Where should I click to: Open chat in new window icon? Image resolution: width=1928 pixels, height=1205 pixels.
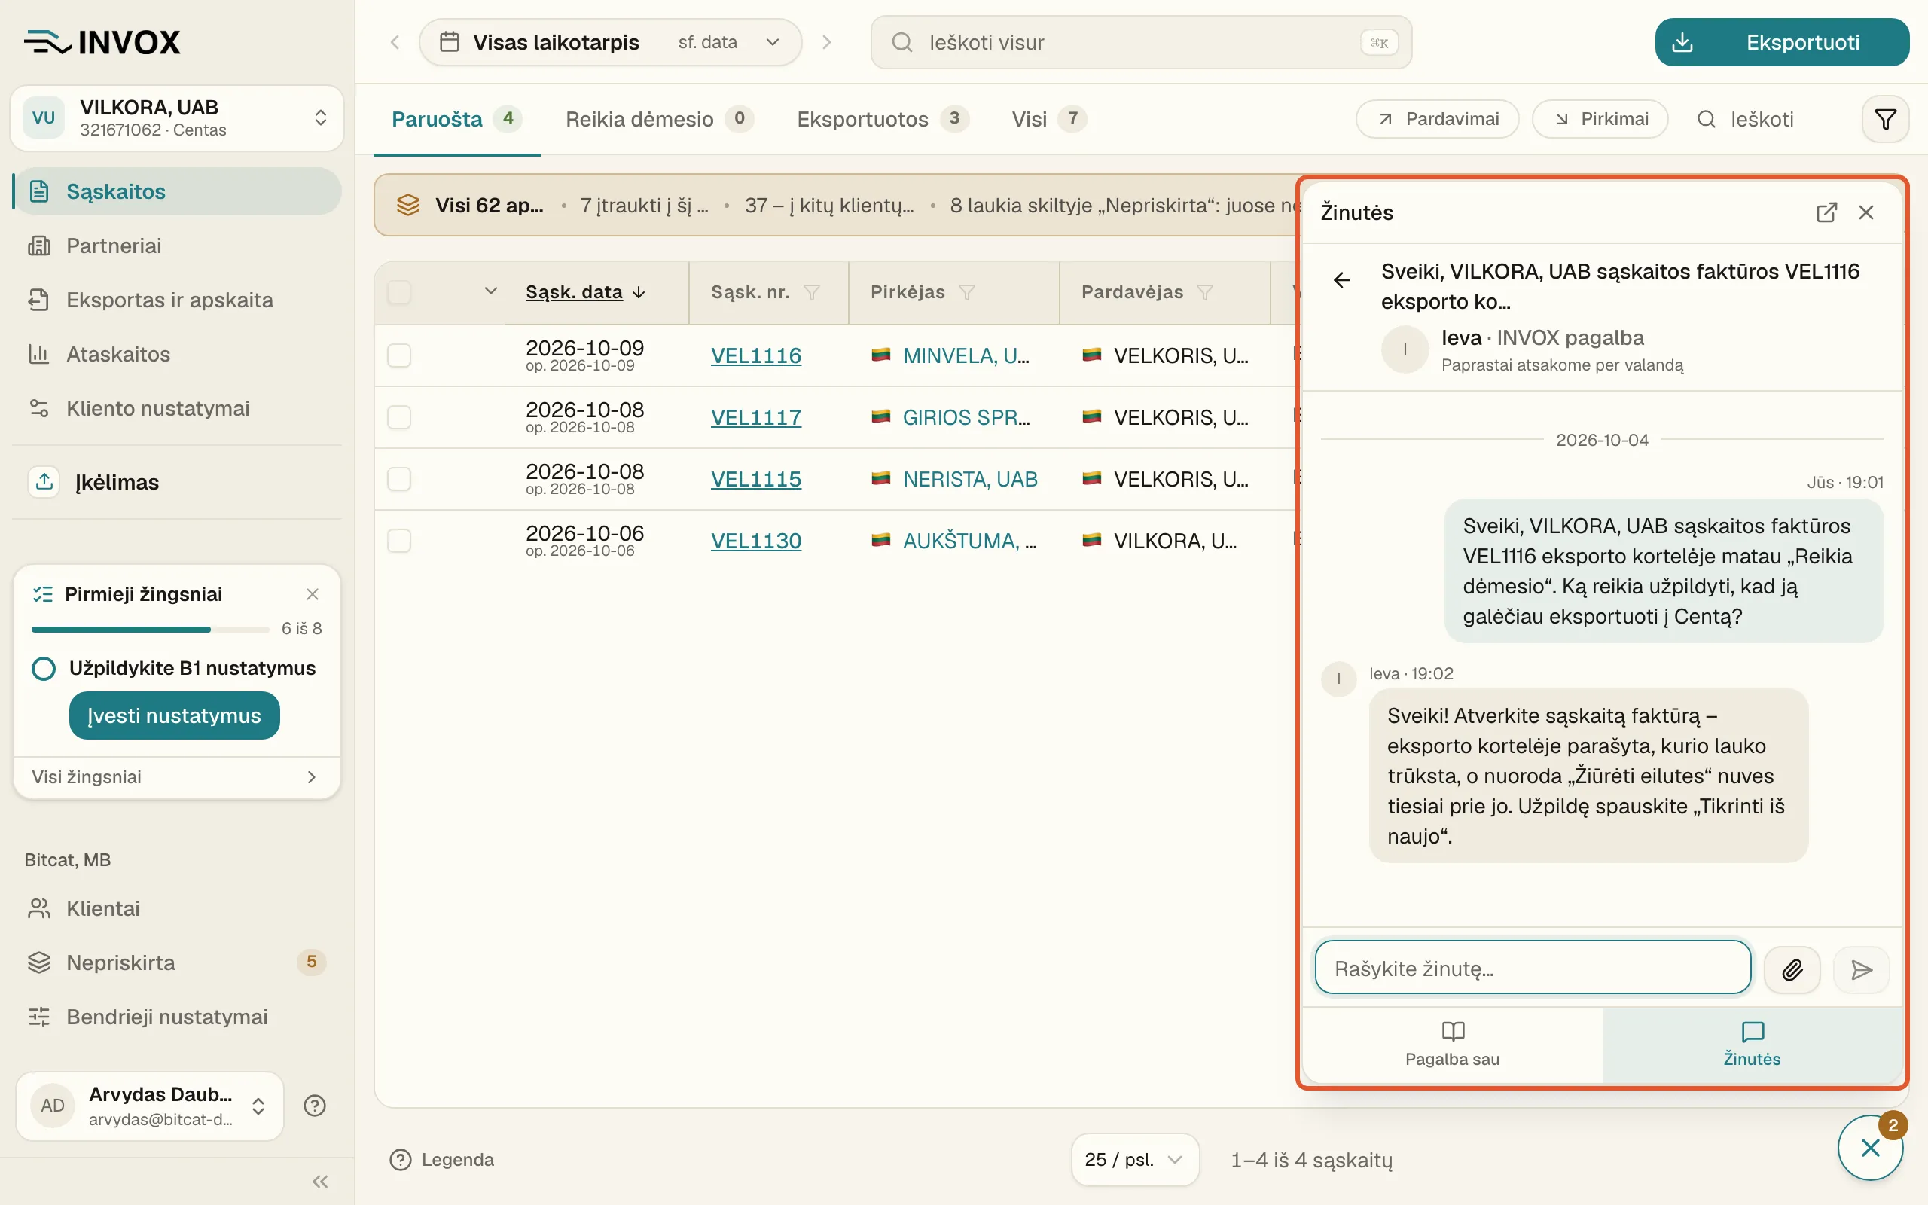[x=1826, y=212]
